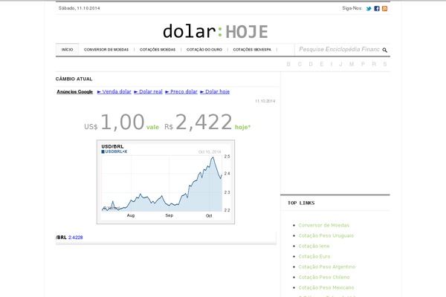The height and width of the screenshot is (297, 446).
Task: Click the dolar:HOJE site logo
Action: coord(216,31)
